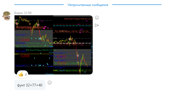Click the red '1.29130' price label in the chart
Screen dimensions: 172x97
tap(25, 40)
